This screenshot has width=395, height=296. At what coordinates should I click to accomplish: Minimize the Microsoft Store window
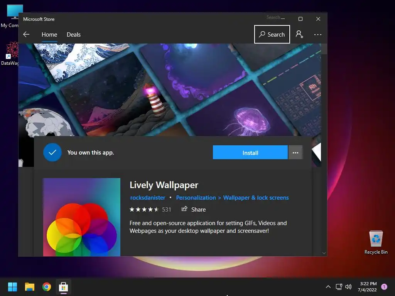coord(283,19)
